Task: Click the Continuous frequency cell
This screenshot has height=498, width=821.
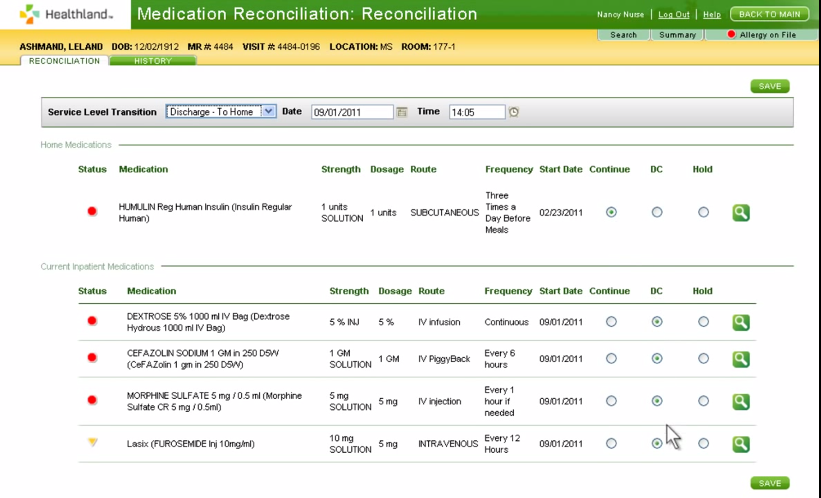Action: [x=506, y=322]
